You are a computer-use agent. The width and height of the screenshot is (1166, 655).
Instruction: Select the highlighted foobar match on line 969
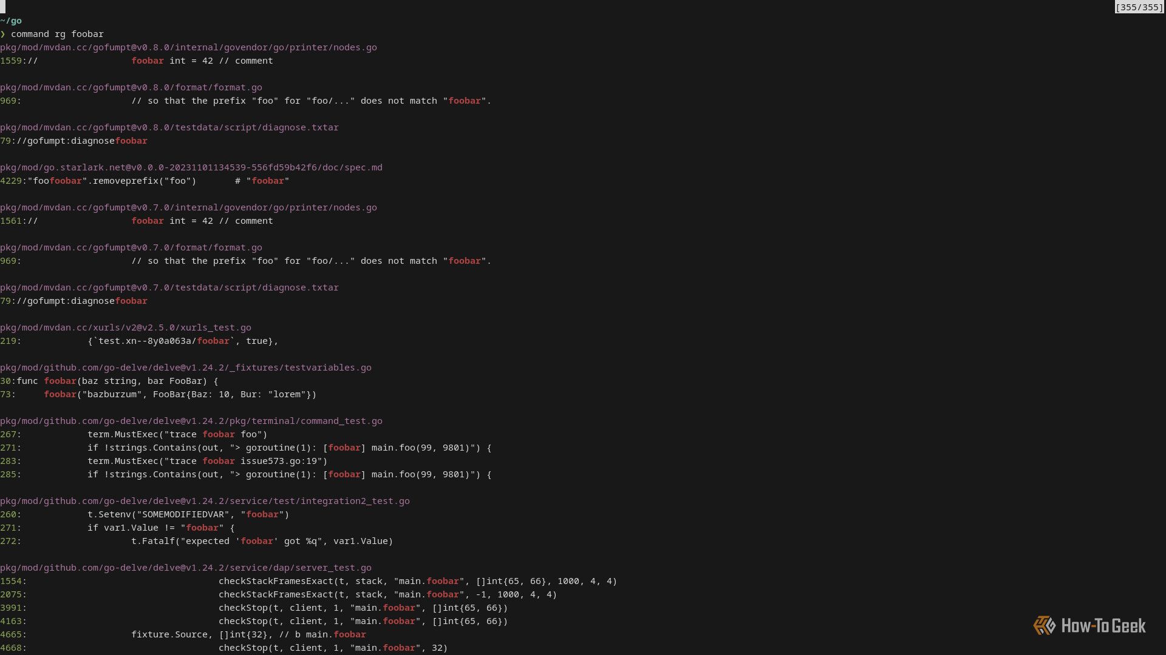[x=465, y=101]
